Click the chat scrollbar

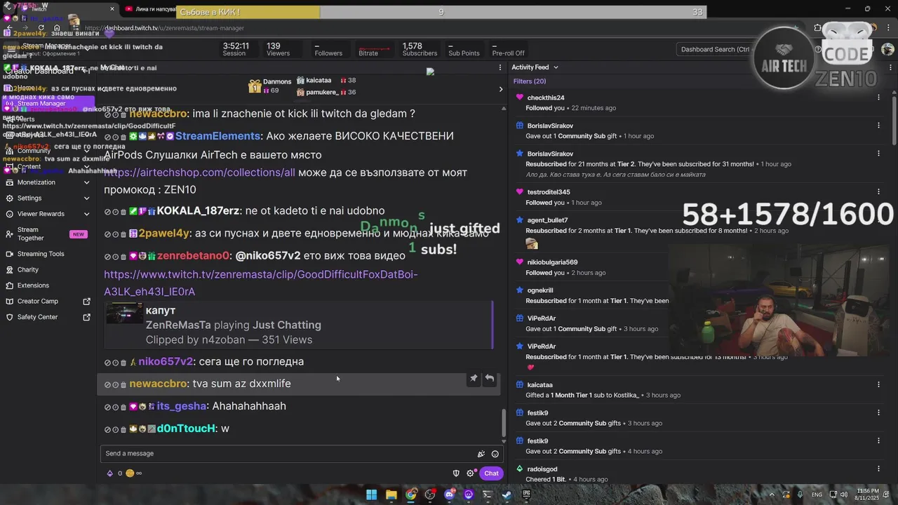(x=503, y=422)
